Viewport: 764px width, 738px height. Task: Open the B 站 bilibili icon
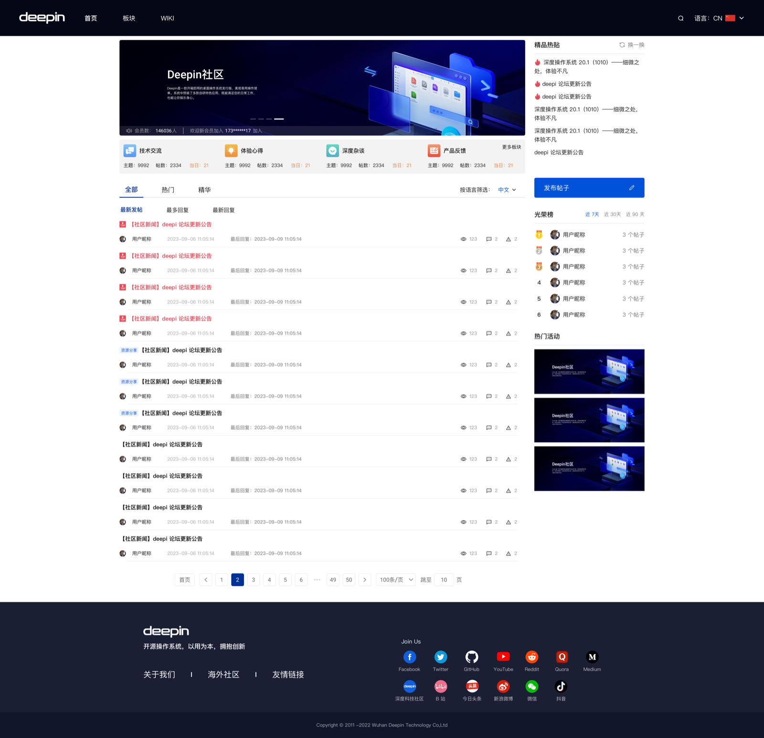(441, 687)
